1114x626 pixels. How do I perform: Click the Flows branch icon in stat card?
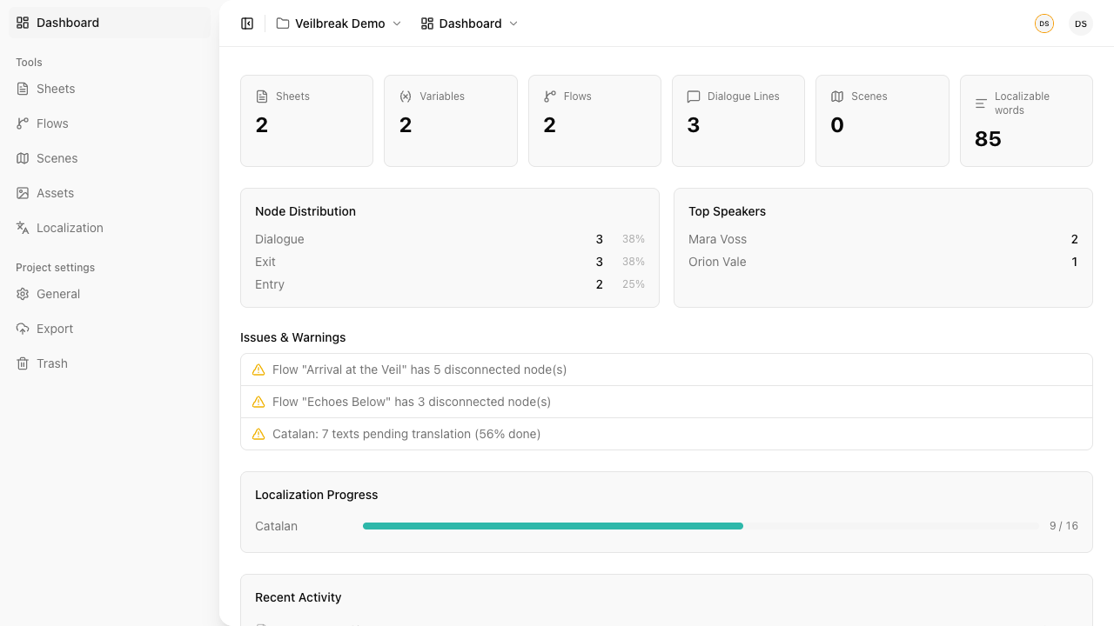[550, 97]
